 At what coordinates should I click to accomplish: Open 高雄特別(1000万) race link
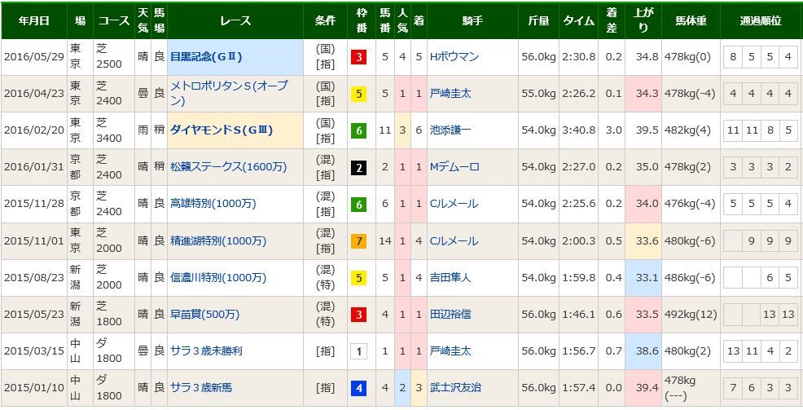tap(213, 204)
